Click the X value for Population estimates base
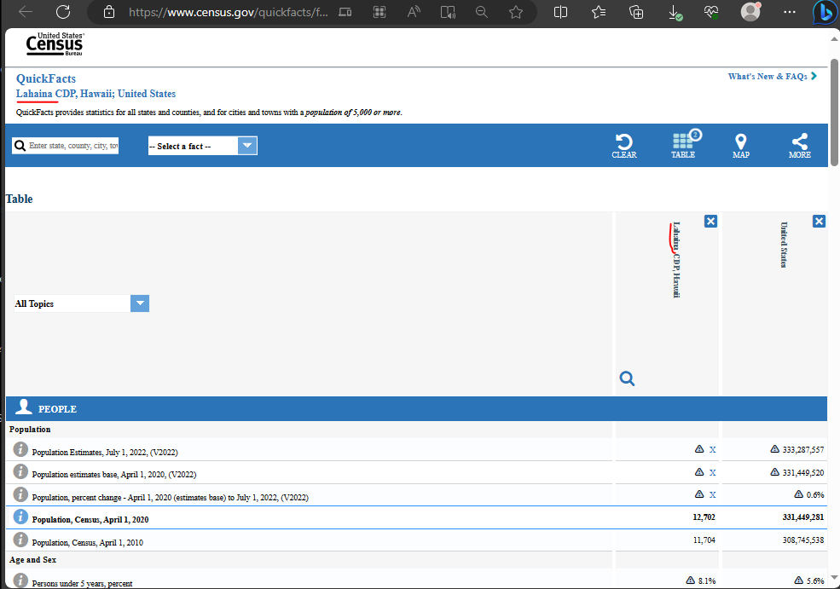Screen dimensions: 840x589 712,472
